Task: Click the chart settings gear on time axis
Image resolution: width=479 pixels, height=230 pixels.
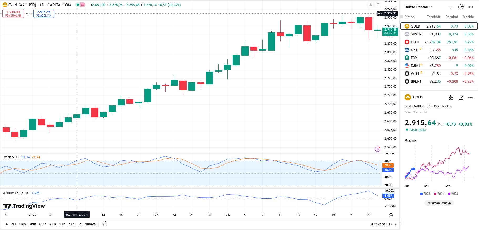Action: click(391, 215)
